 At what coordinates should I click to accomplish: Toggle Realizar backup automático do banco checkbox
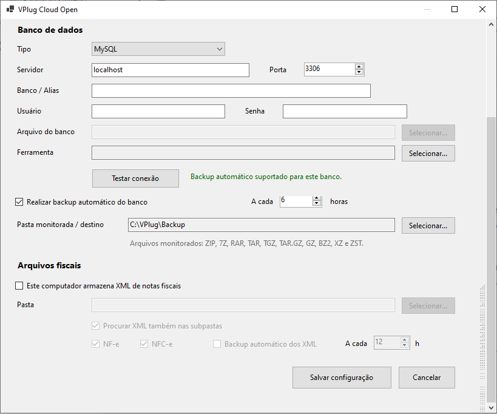pyautogui.click(x=19, y=202)
